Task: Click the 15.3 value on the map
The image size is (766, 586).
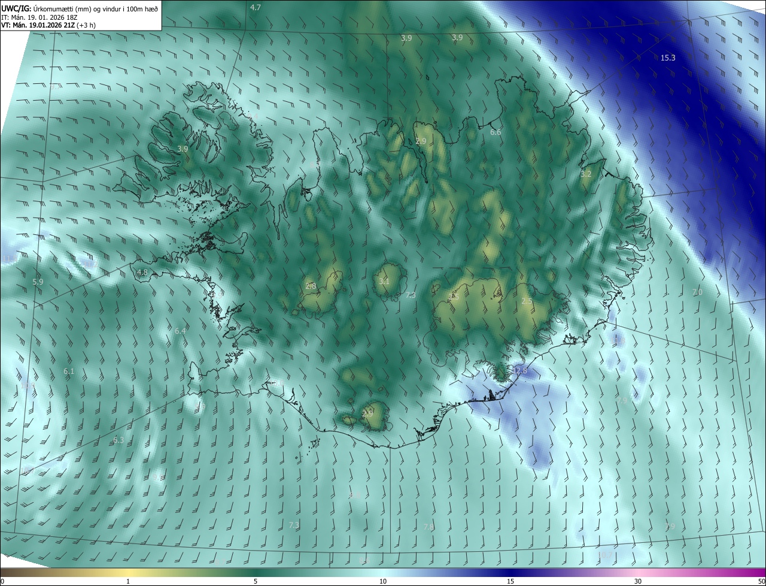Action: click(668, 58)
